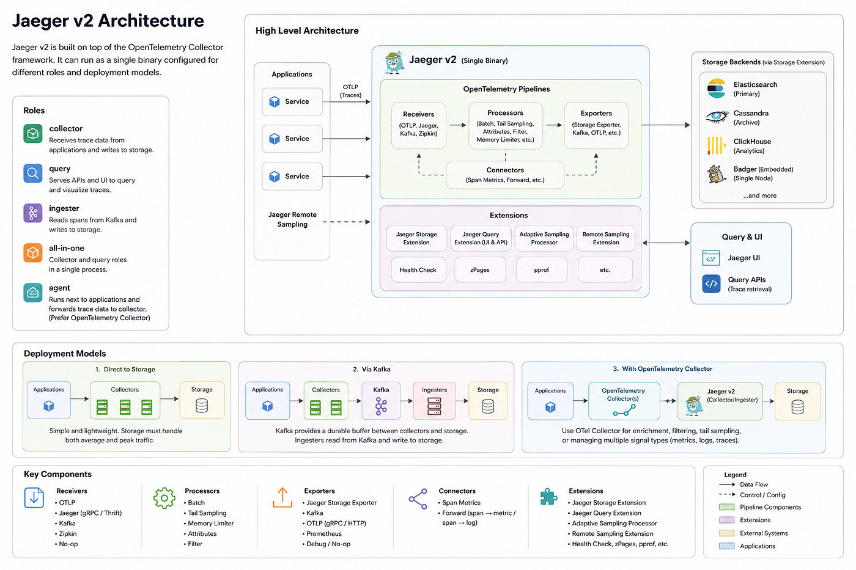Click the blue query magnifier icon
Viewport: 856px width, 570px height.
33,174
